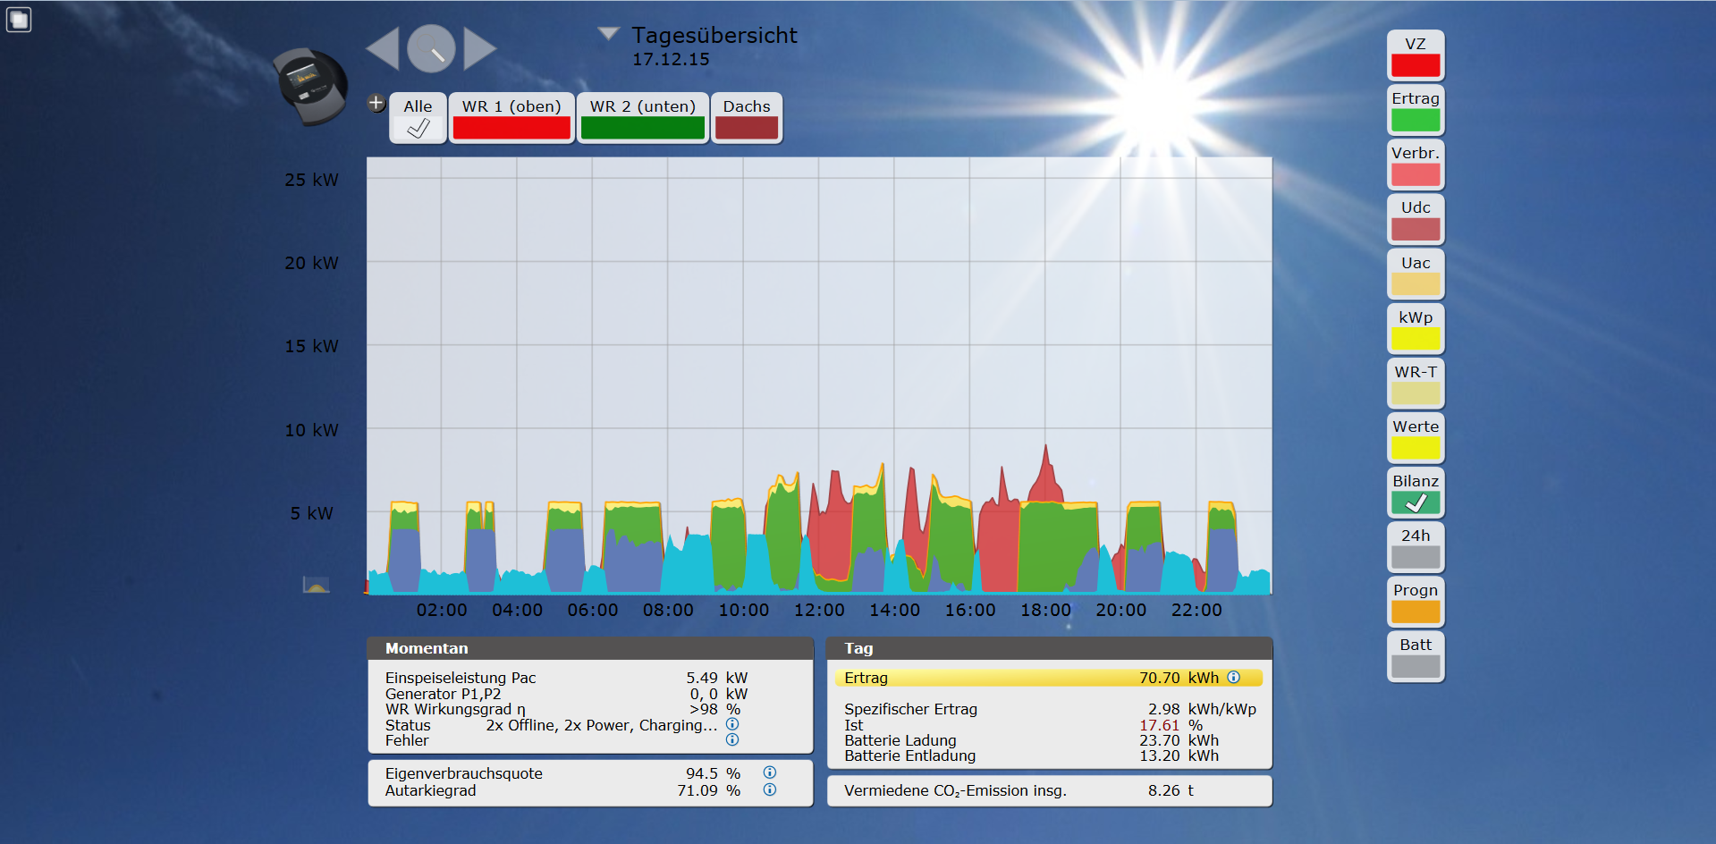Click the top-left window icon

tap(19, 19)
